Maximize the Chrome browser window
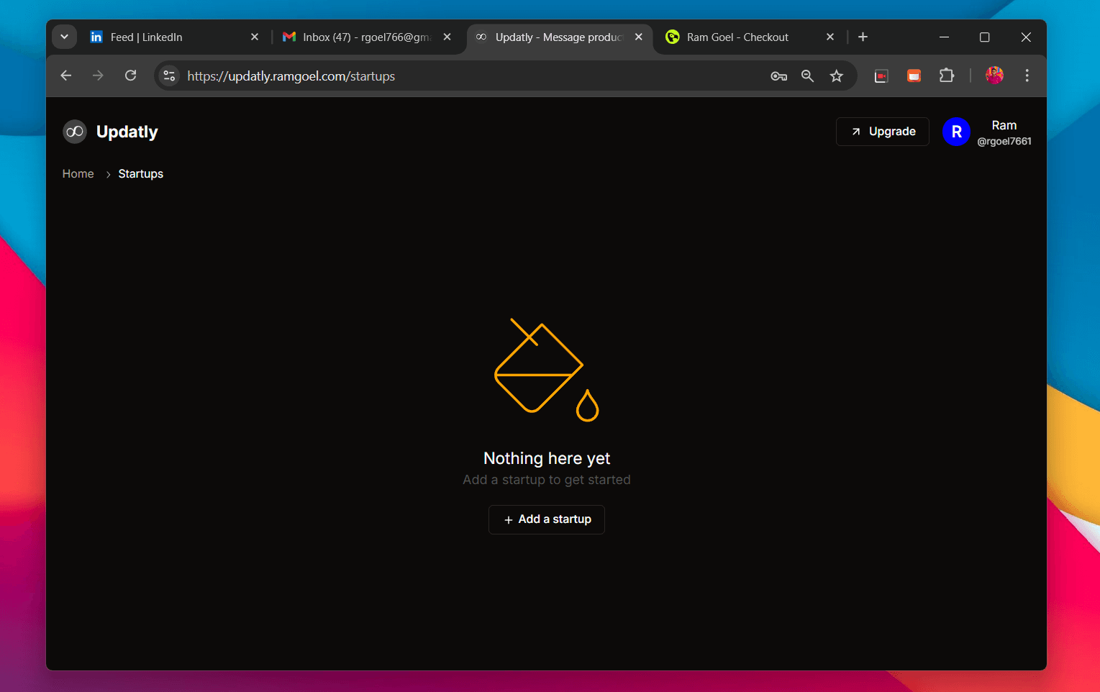The image size is (1100, 692). coord(985,37)
